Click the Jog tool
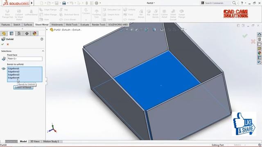Image resolution: width=262 pixels, height=147 pixels. pyautogui.click(x=64, y=10)
